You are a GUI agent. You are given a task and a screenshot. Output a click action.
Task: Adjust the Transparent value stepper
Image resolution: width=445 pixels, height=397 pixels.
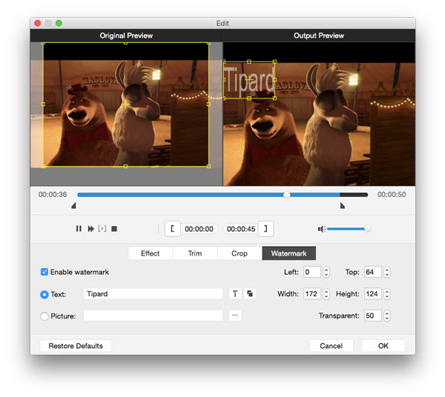point(387,316)
